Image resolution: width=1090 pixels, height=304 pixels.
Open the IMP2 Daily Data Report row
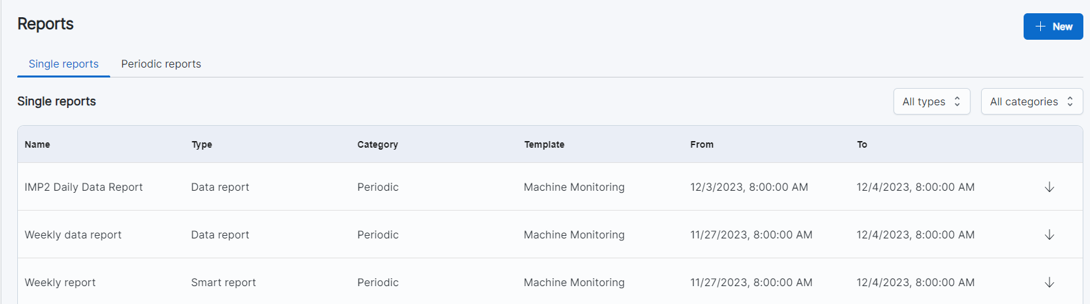coord(550,187)
